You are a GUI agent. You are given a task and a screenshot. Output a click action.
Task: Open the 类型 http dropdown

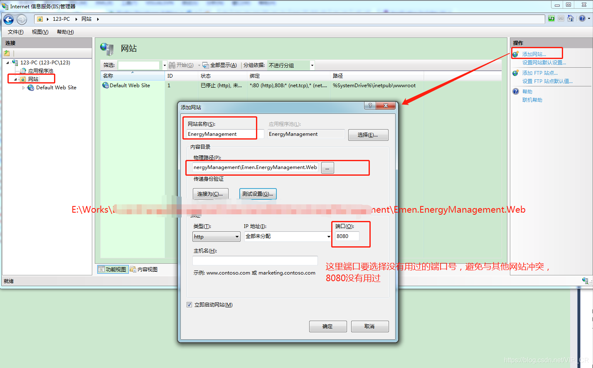click(237, 237)
